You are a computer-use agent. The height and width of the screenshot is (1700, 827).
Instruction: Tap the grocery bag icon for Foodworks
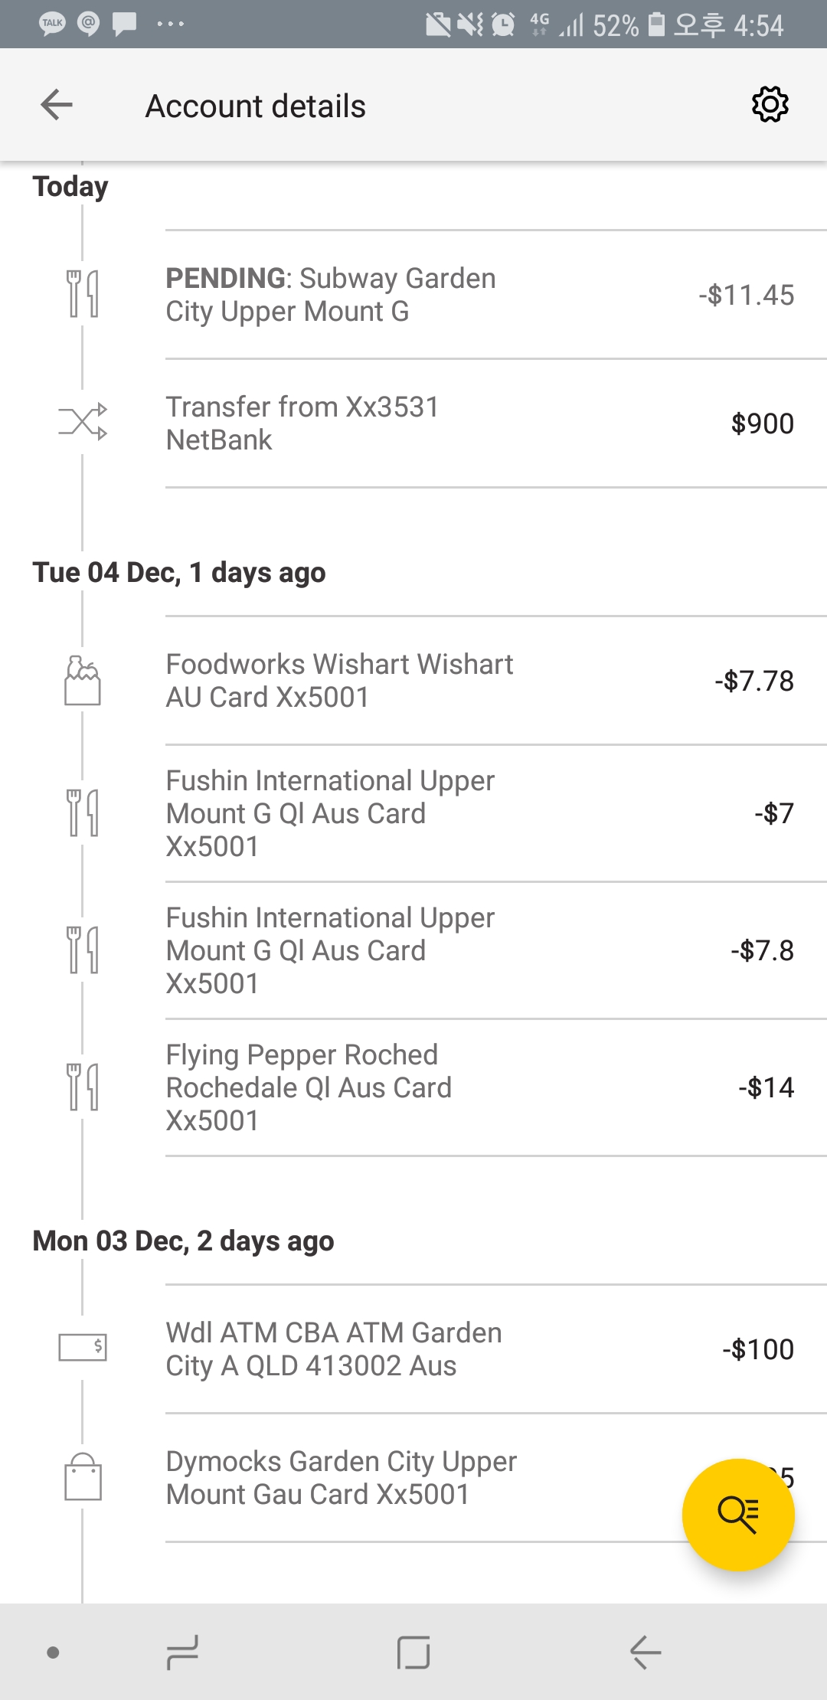tap(83, 680)
